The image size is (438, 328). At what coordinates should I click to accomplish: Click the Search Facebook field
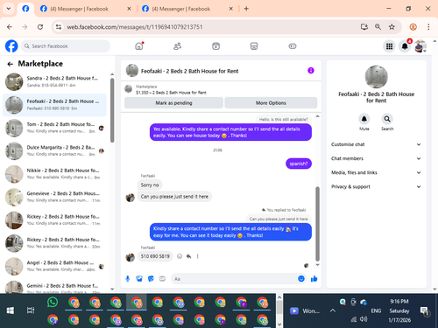66,46
